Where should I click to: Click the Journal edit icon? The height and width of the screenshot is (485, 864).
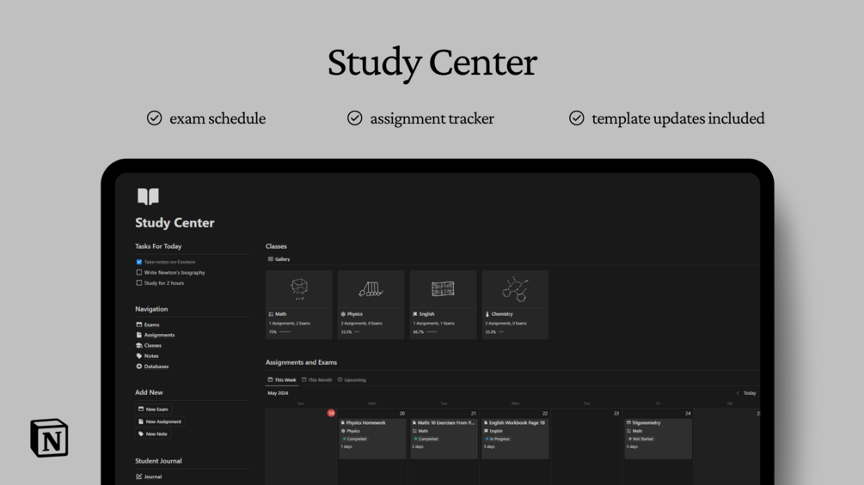139,476
